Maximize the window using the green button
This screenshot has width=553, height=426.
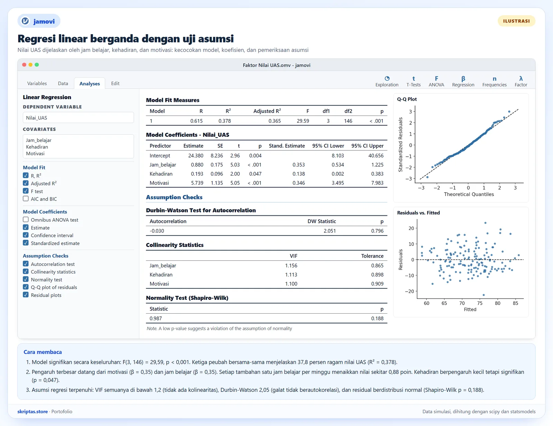pos(37,65)
